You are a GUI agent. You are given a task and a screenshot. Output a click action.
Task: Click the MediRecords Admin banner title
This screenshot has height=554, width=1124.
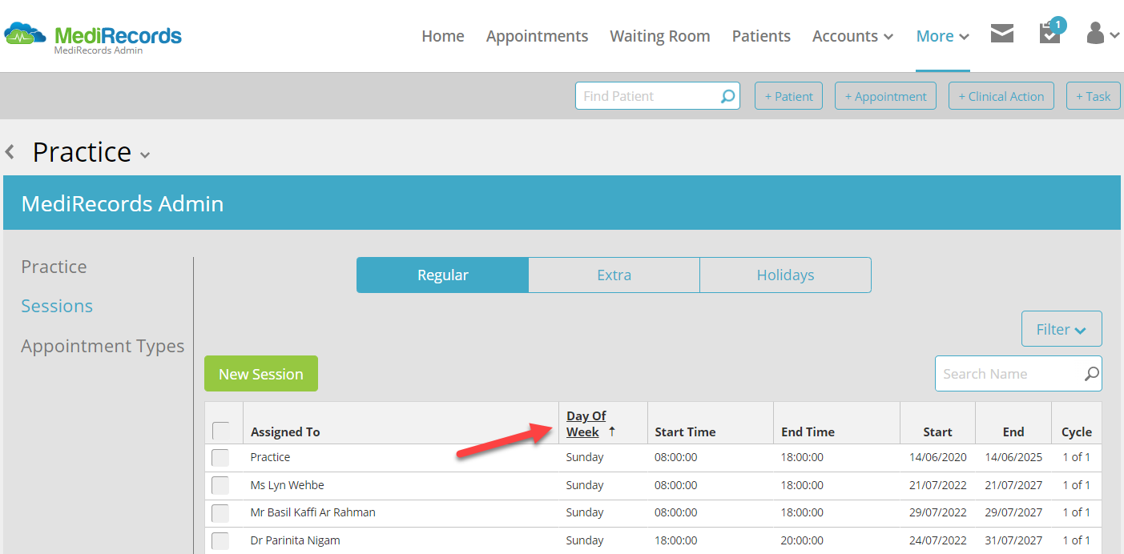pyautogui.click(x=123, y=203)
